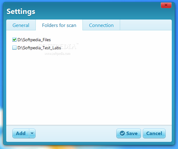Select the D:\Softpedia_Test_Labs folder label
Screen dimensions: 178x149
coord(39,48)
